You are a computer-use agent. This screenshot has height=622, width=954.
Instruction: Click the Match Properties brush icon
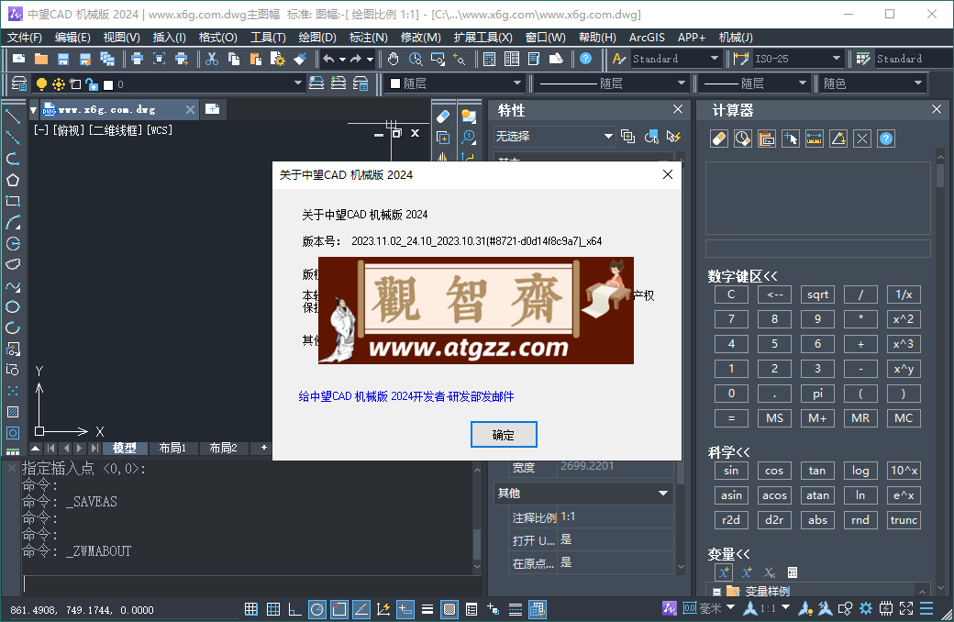pos(299,59)
